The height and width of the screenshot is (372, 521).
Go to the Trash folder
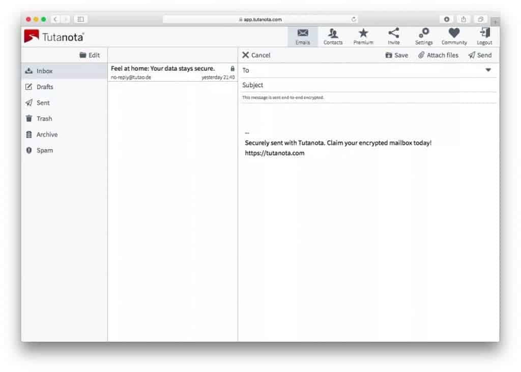(x=44, y=119)
